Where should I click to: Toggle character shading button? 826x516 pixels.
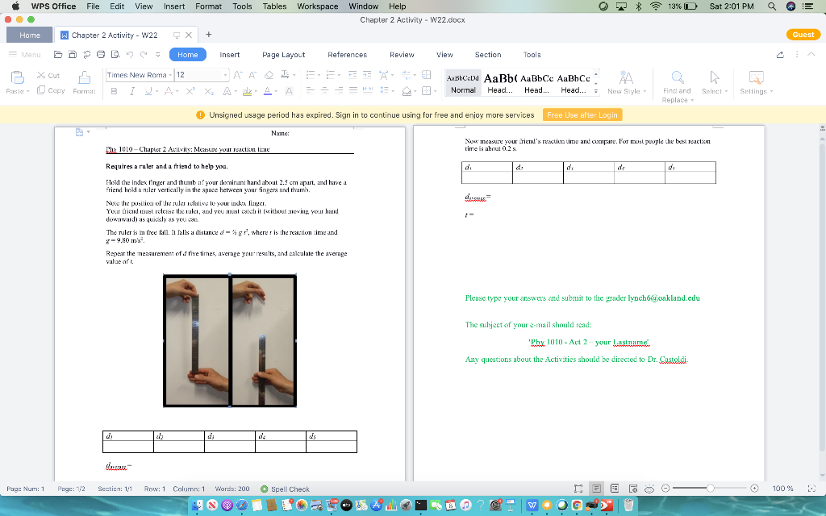point(289,91)
